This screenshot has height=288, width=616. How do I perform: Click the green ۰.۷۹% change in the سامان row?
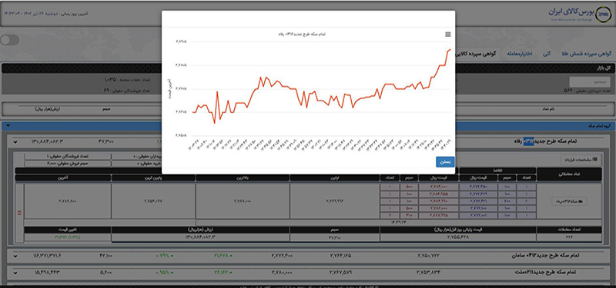pos(165,256)
